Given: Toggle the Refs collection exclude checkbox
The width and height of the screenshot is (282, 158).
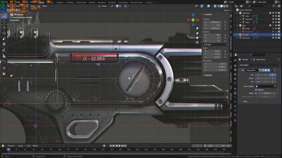Looking at the screenshot, I should (x=270, y=25).
